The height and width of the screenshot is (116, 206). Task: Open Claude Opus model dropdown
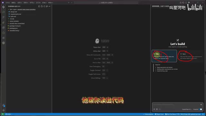coord(187,109)
